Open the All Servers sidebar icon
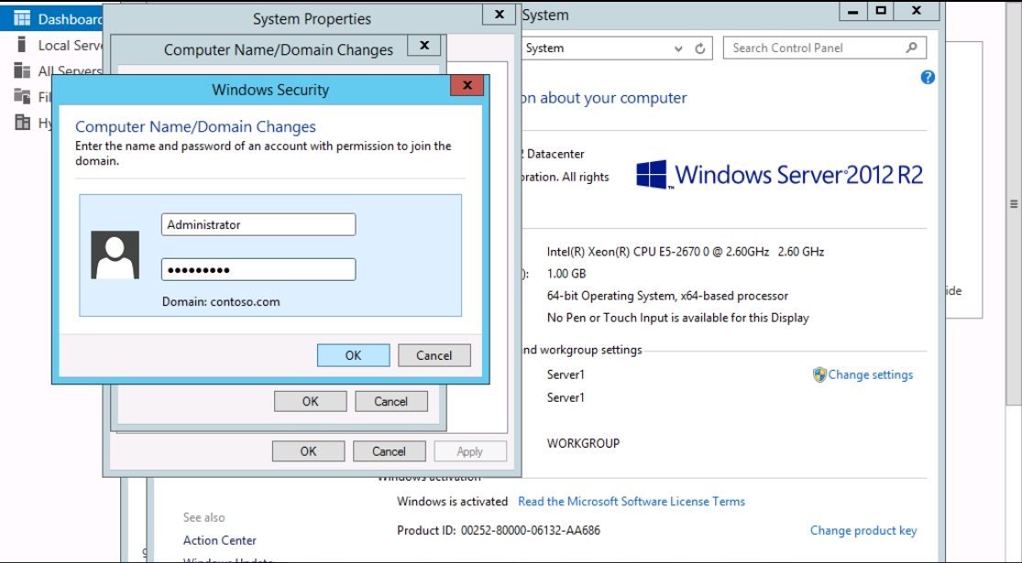The width and height of the screenshot is (1022, 563). tap(22, 70)
